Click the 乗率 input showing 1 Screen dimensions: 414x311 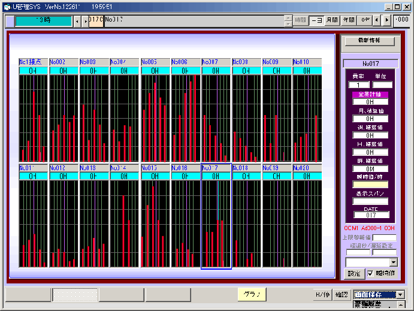click(358, 85)
